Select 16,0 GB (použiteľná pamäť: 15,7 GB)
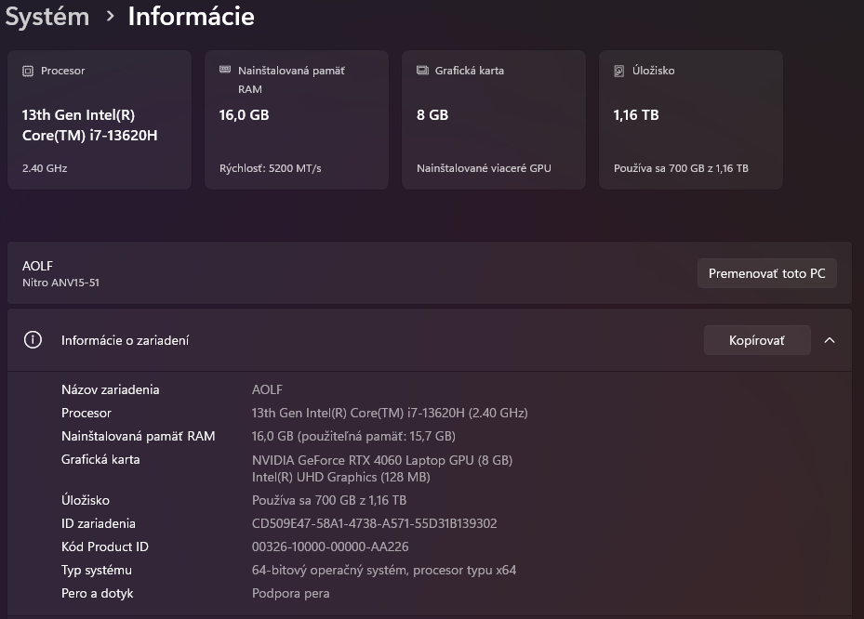 (353, 436)
